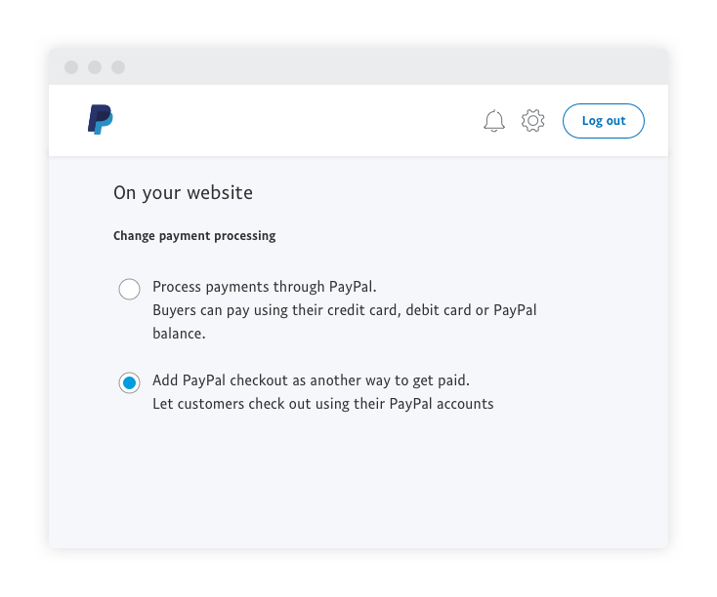The width and height of the screenshot is (717, 597).
Task: Select the Process payments through PayPal radio button
Action: [x=129, y=290]
